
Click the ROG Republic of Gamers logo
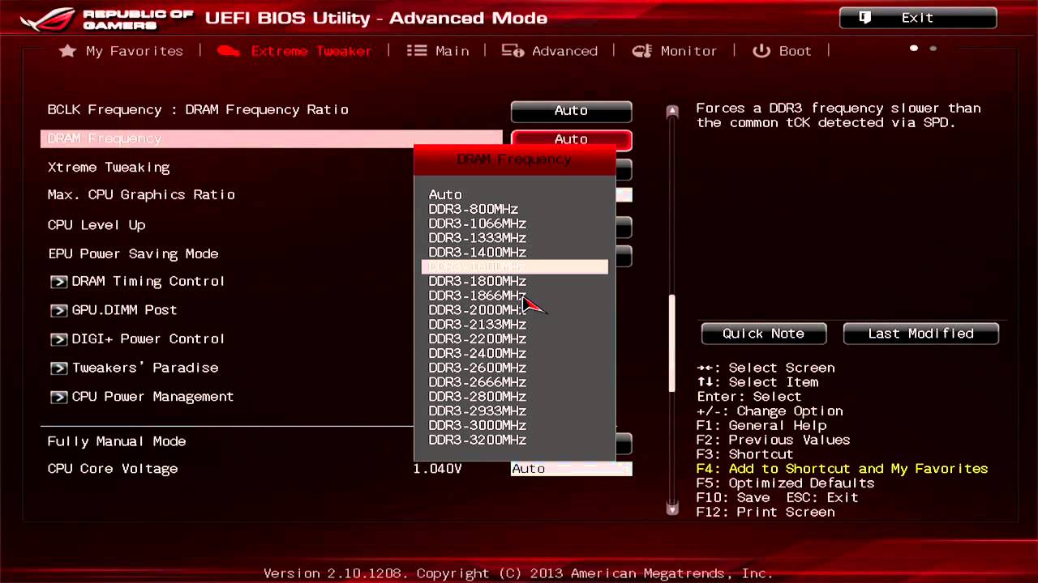pos(107,19)
